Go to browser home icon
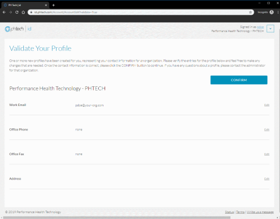The image size is (280, 219). coord(23,12)
